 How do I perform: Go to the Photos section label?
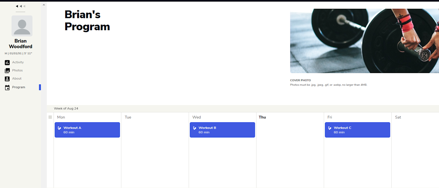[x=17, y=71]
